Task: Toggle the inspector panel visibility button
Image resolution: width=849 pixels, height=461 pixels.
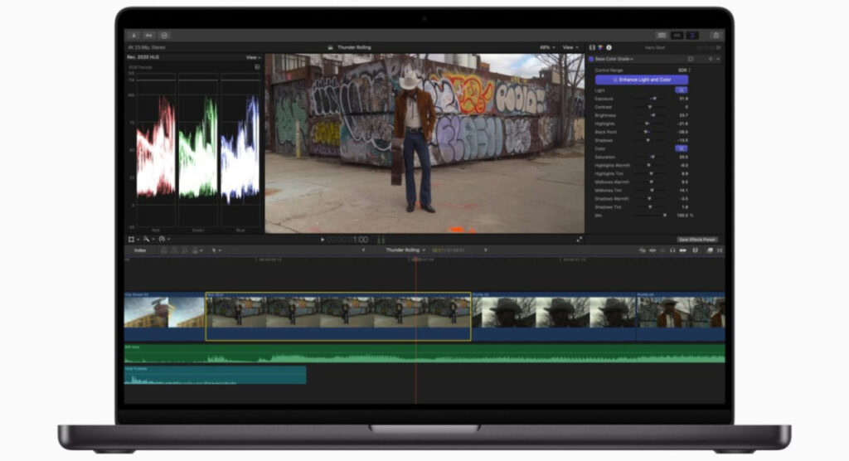Action: point(692,35)
